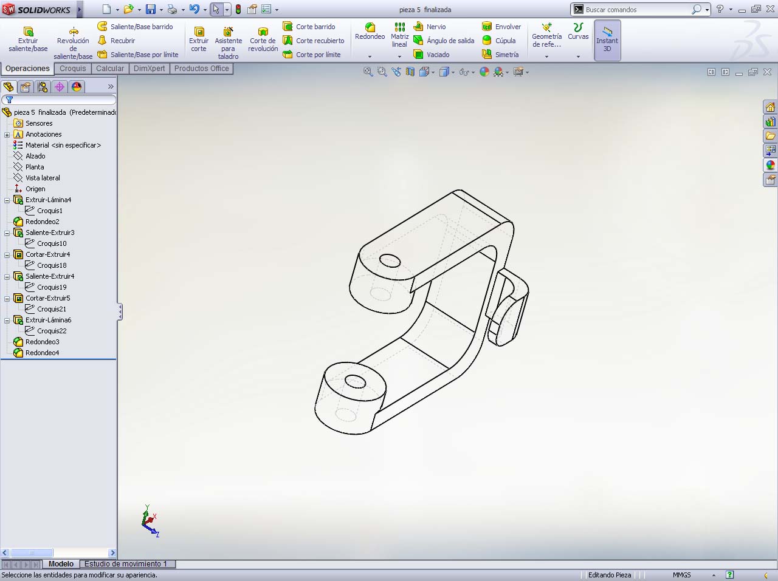
Task: Click Ángulo de salida tool
Action: [x=444, y=41]
